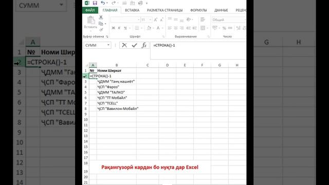Image resolution: width=329 pixels, height=185 pixels.
Task: Increase cell indent
Action: click(195, 28)
